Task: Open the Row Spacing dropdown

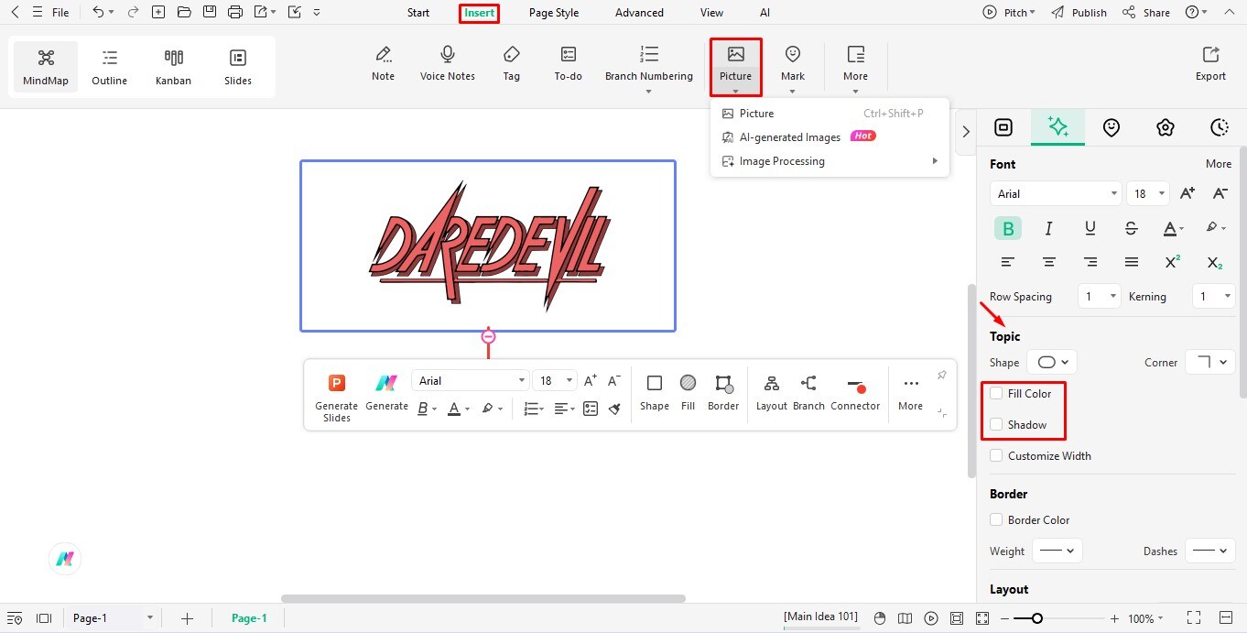Action: tap(1099, 296)
